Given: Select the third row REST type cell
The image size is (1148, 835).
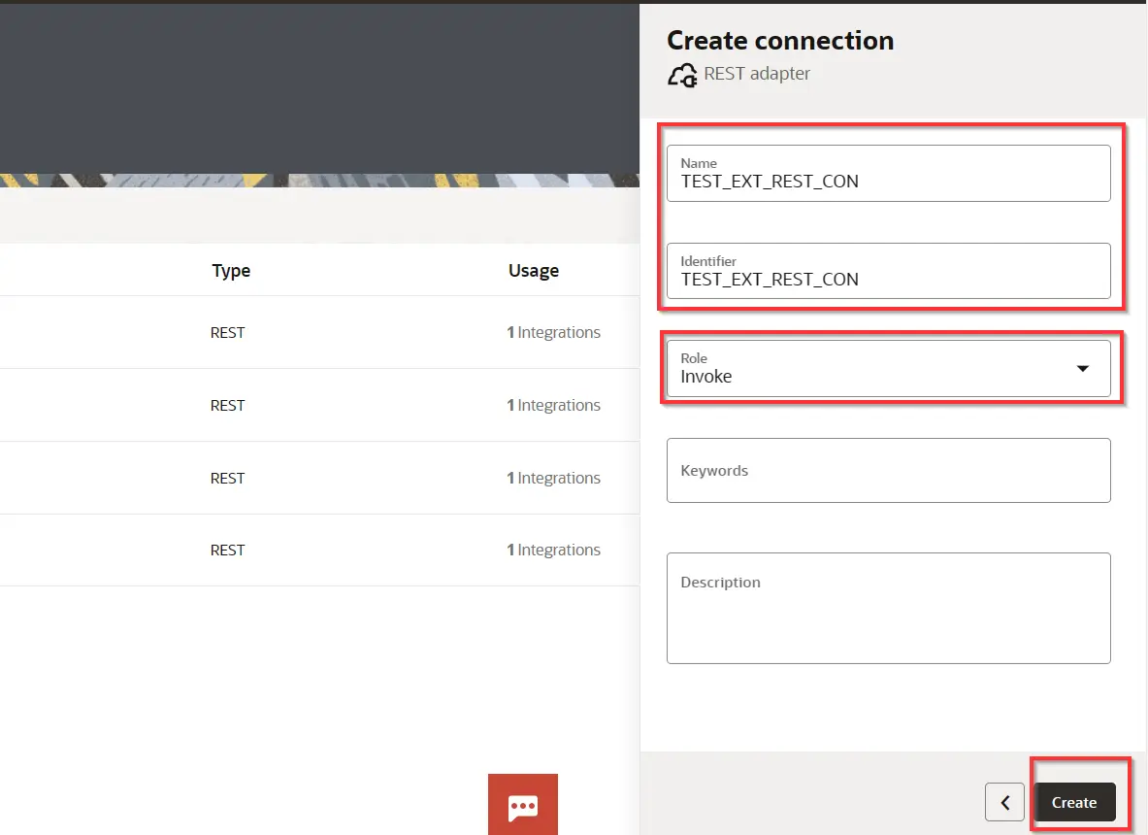Looking at the screenshot, I should pos(228,478).
